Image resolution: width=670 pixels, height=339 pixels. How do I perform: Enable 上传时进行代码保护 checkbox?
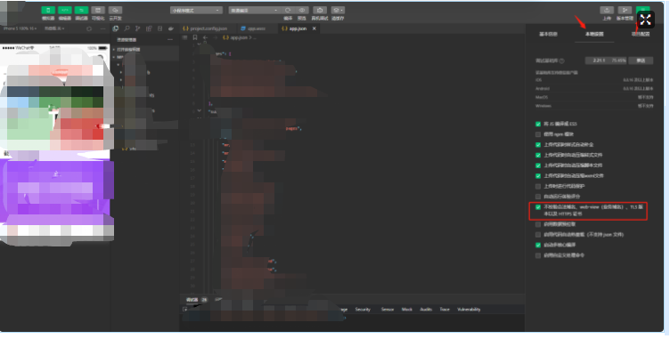click(x=538, y=186)
